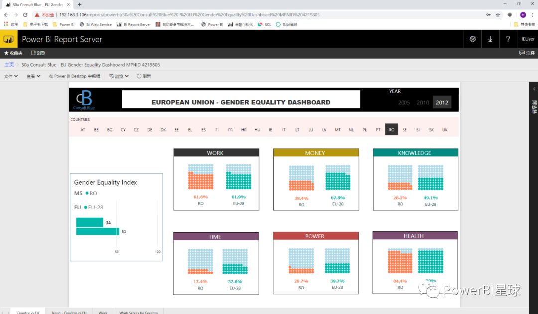The image size is (538, 314).
Task: Click the 20.7% value in POWER card
Action: (301, 281)
